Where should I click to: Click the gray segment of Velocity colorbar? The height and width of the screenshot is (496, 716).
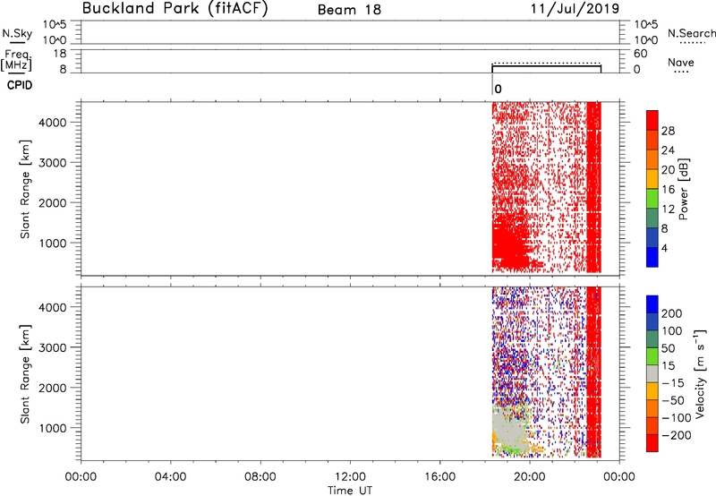point(652,373)
